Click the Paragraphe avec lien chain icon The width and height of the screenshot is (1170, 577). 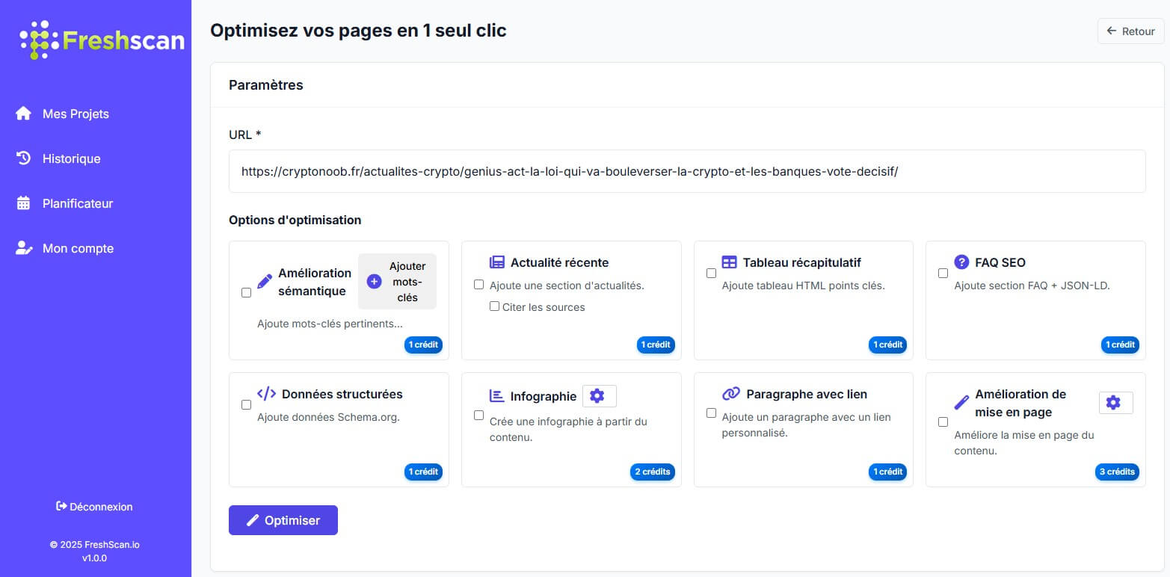click(x=730, y=394)
